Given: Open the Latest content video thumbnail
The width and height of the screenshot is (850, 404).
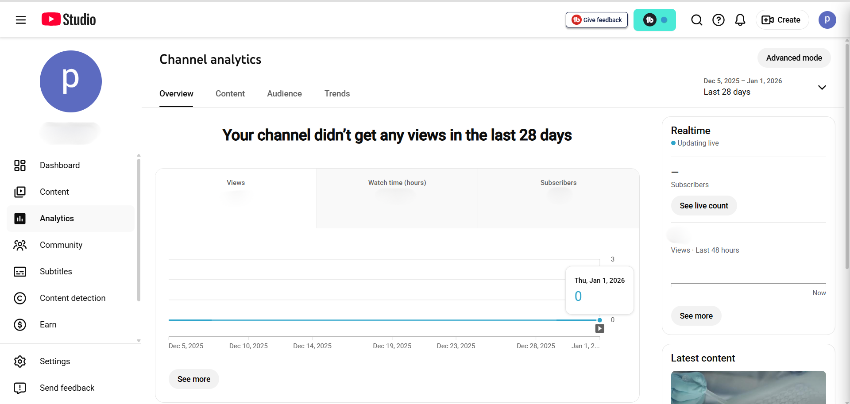Looking at the screenshot, I should 748,387.
